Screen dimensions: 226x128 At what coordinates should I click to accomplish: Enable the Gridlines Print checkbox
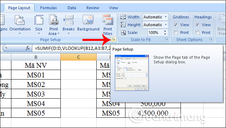(x=176, y=33)
